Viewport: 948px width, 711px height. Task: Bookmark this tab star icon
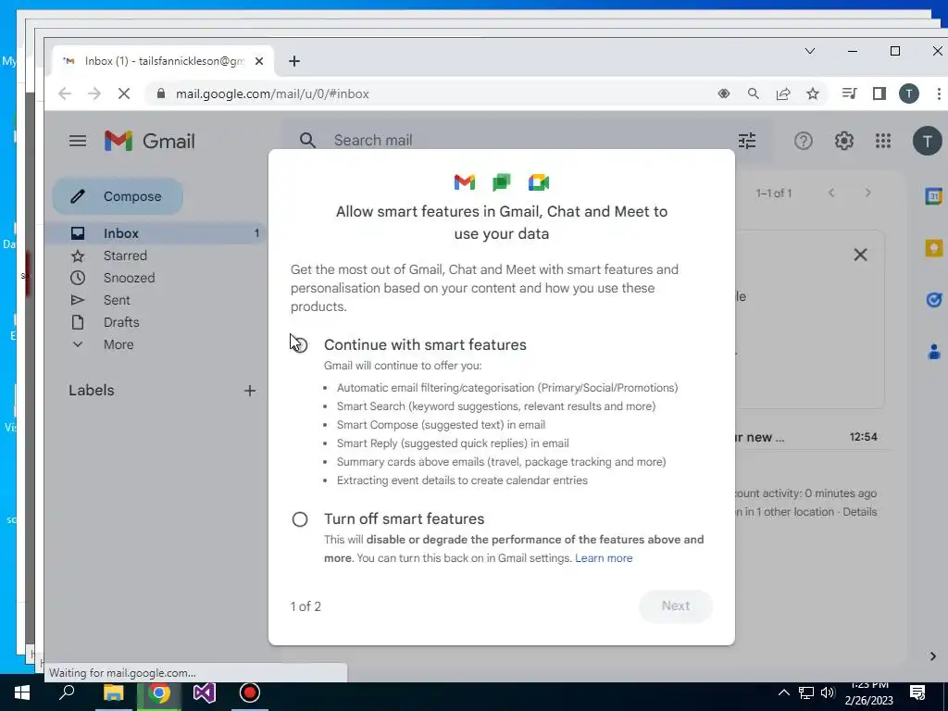point(813,94)
